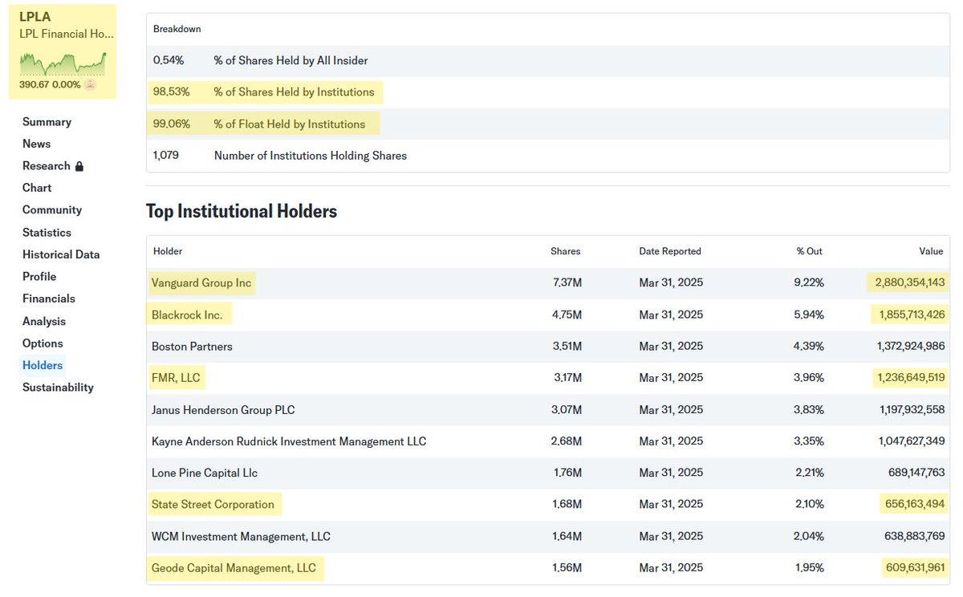Click FMR's value 1,236,649,519
The height and width of the screenshot is (597, 963).
point(911,377)
